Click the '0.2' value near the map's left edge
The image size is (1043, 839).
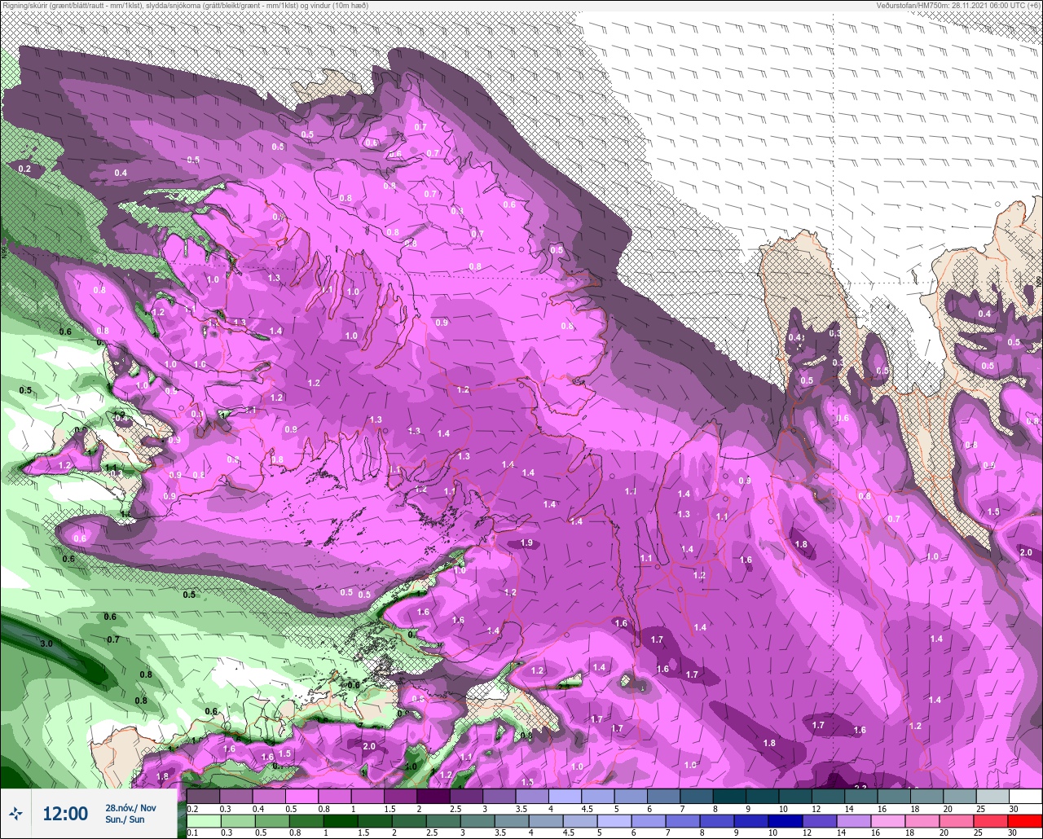click(24, 169)
